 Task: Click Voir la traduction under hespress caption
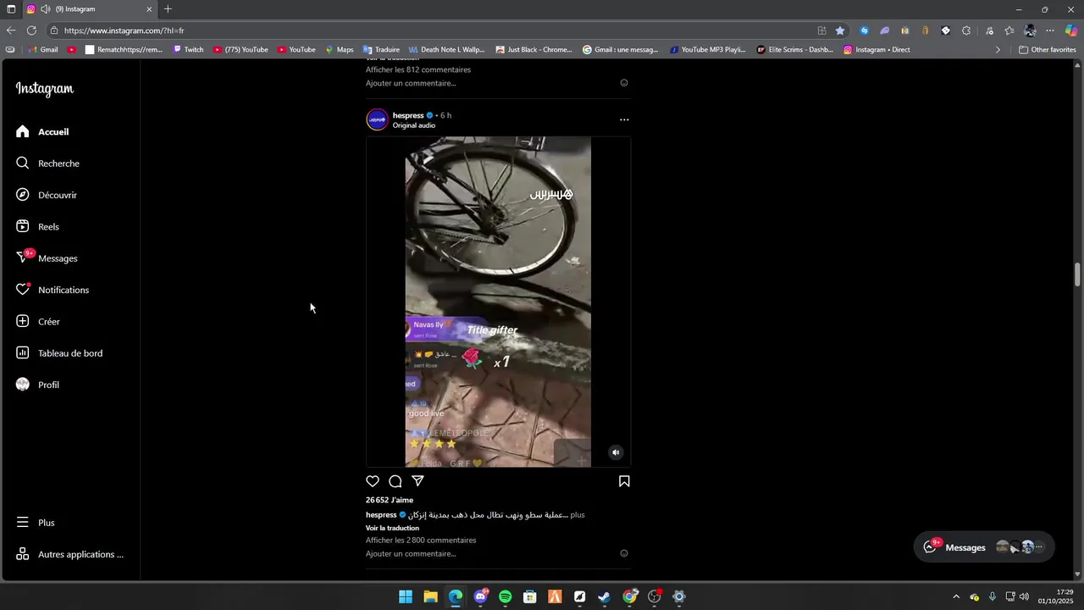coord(392,528)
